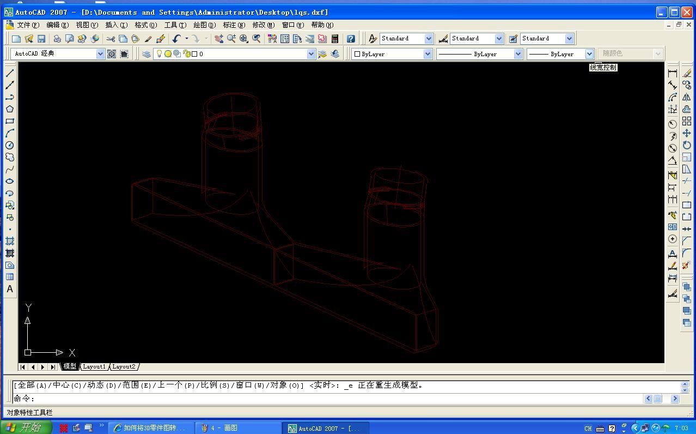Select the Mirror tool
This screenshot has width=696, height=434.
pos(687,97)
